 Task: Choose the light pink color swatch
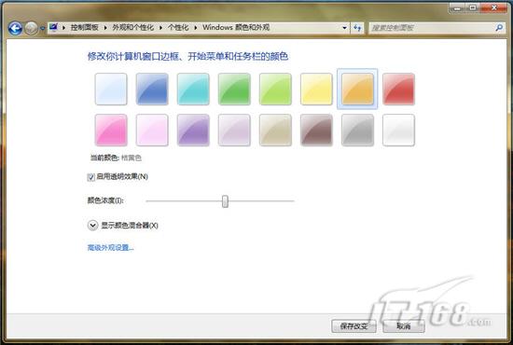(152, 130)
